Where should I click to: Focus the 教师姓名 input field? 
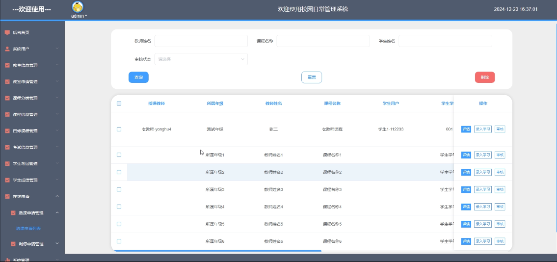(201, 41)
